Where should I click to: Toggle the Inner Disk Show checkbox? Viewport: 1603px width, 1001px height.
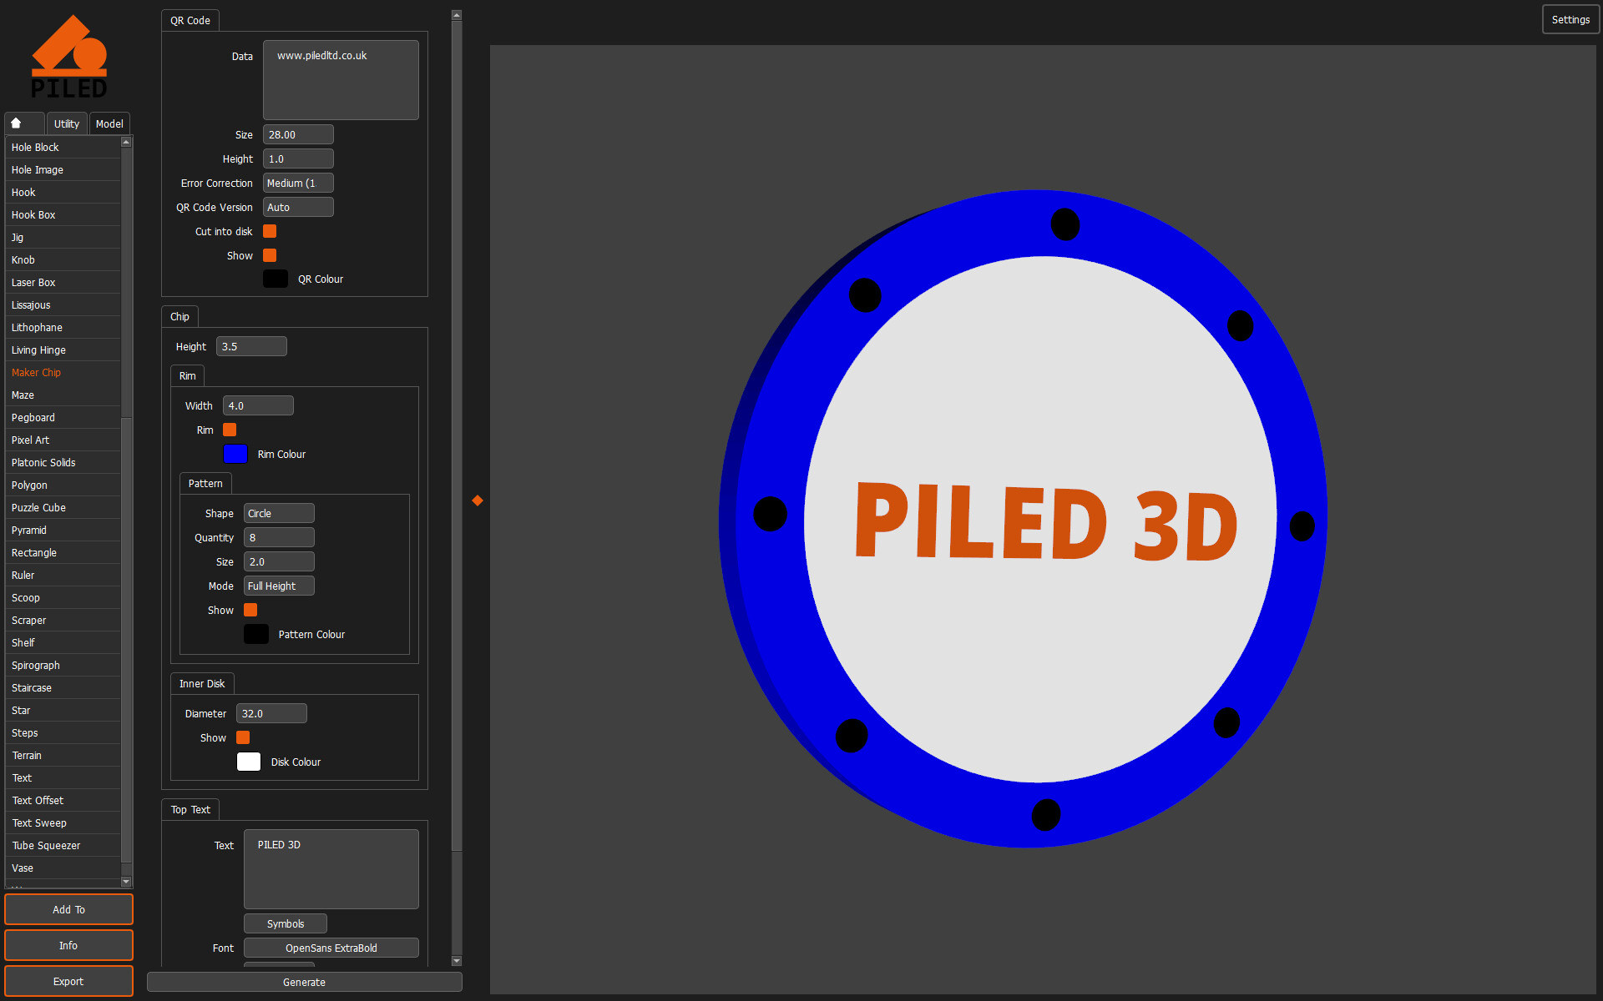click(243, 737)
